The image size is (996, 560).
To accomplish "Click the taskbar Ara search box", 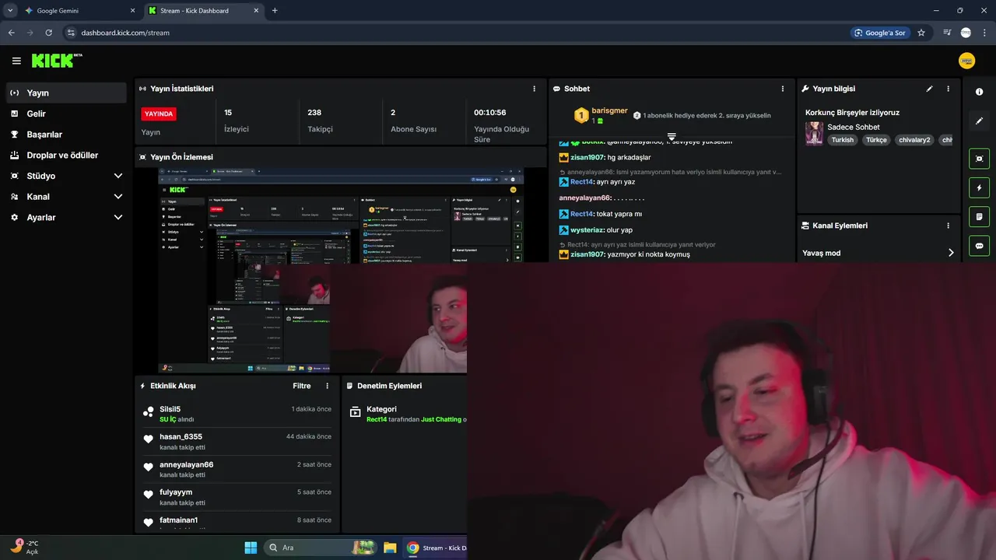I will pyautogui.click(x=321, y=548).
